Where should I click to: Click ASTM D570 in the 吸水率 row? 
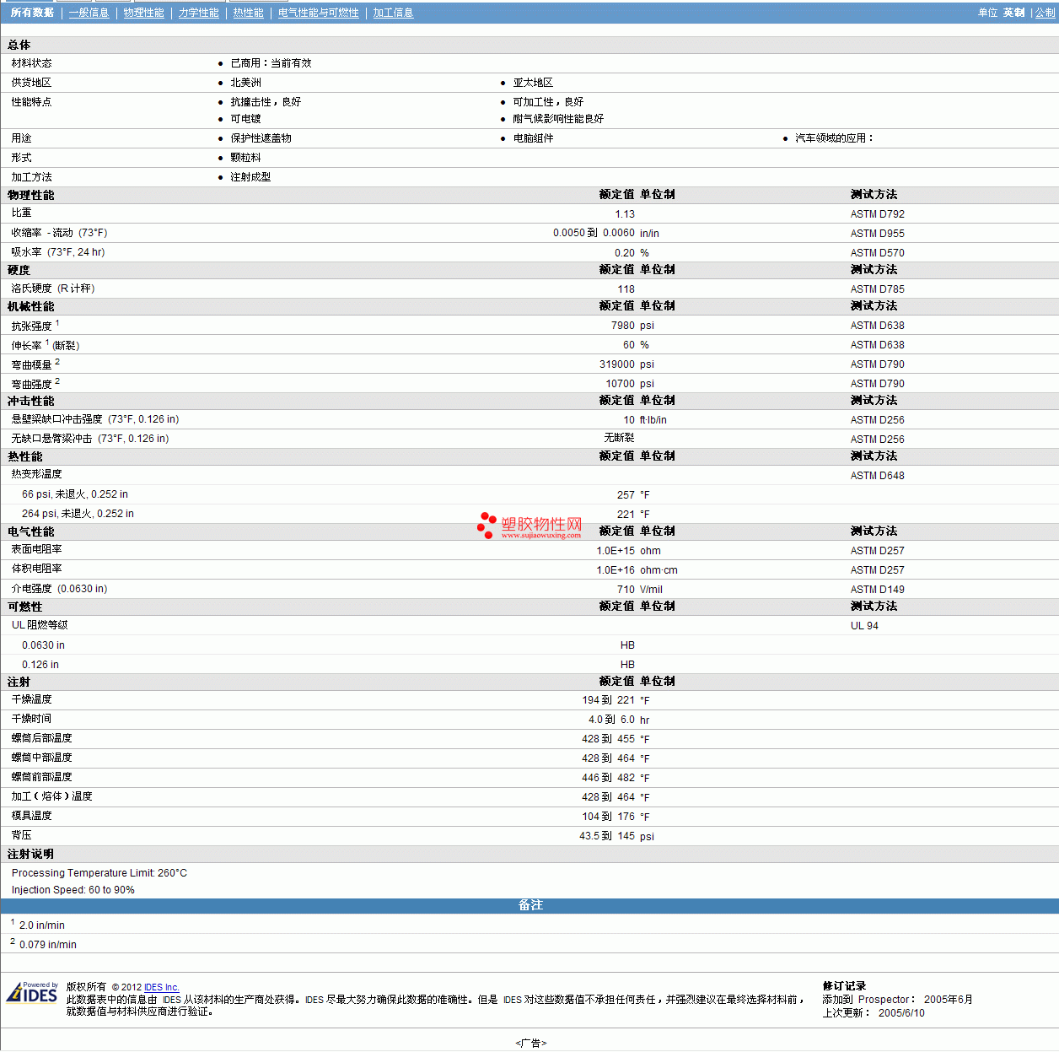(x=877, y=253)
